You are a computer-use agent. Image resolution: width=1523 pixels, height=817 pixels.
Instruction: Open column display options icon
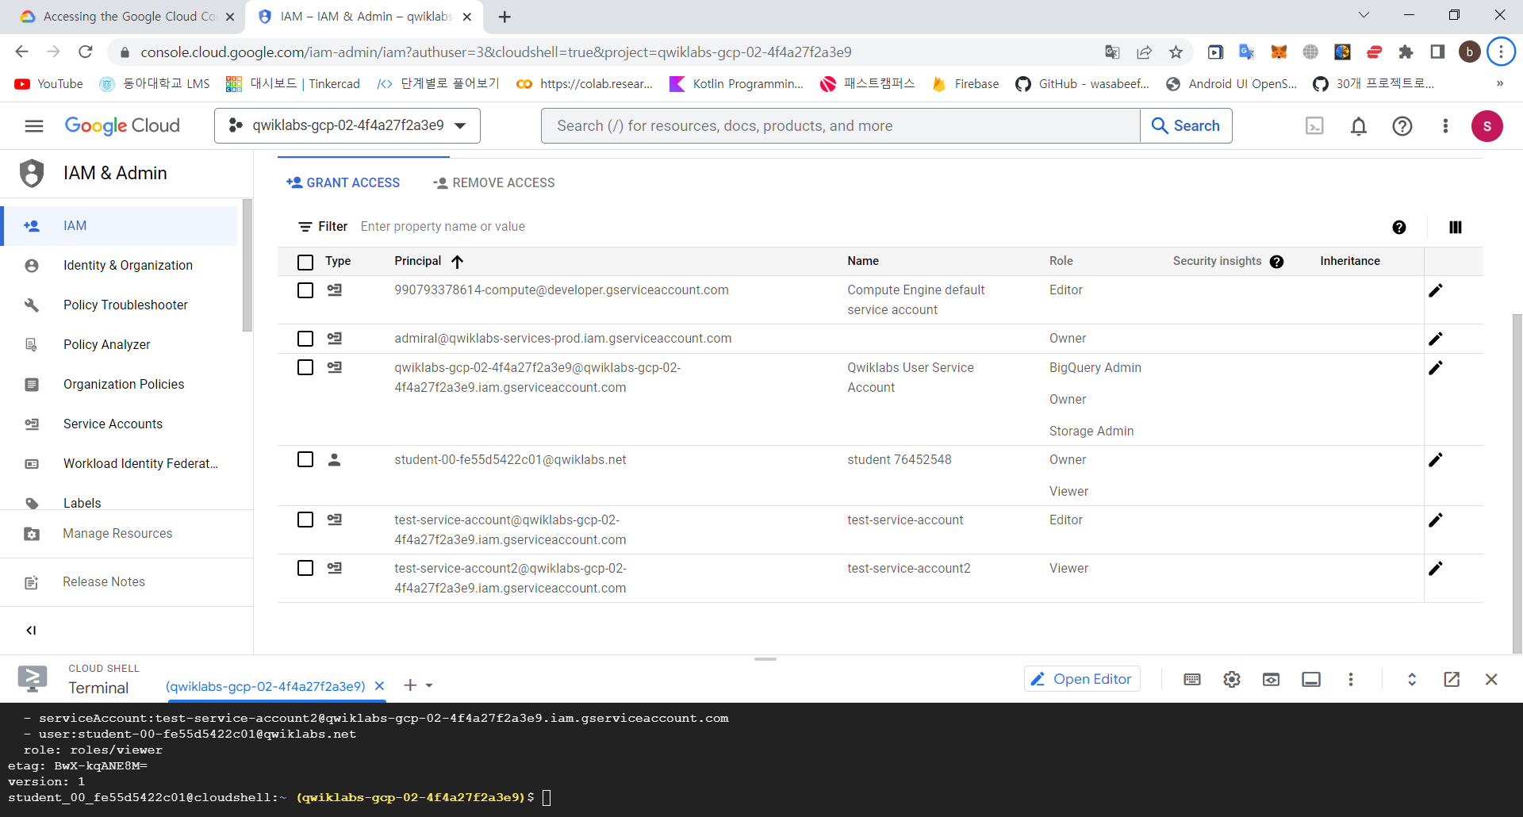1455,227
